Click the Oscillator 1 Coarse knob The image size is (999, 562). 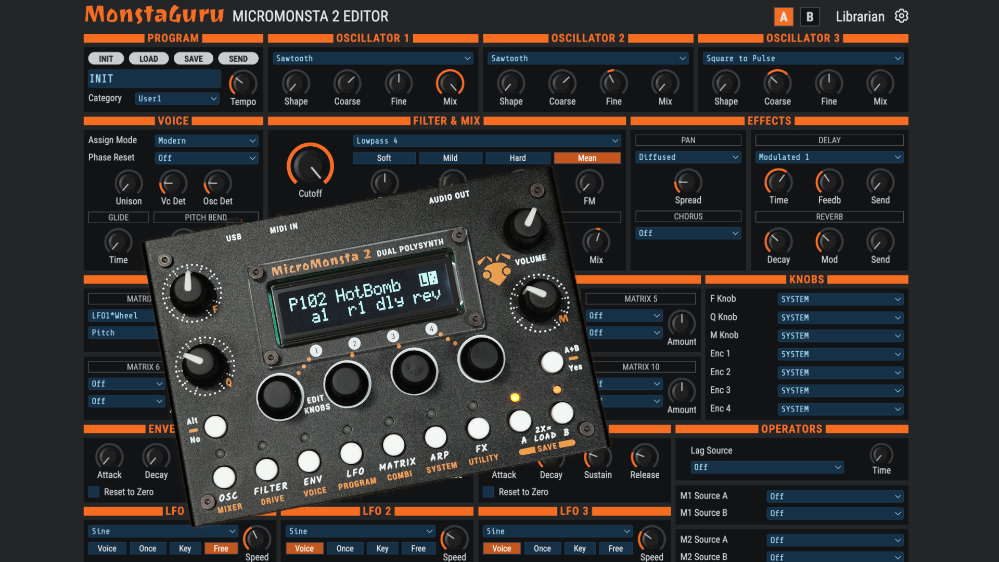click(x=347, y=83)
